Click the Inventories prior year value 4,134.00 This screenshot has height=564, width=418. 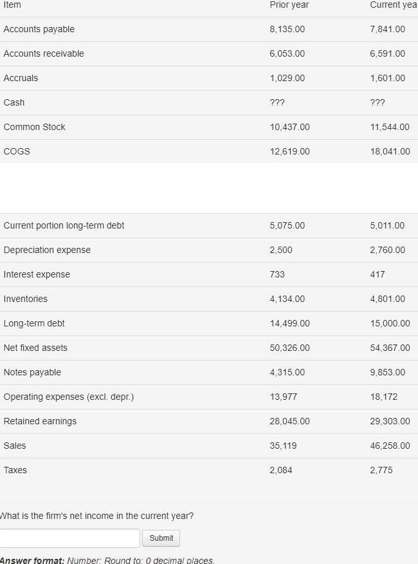point(287,299)
